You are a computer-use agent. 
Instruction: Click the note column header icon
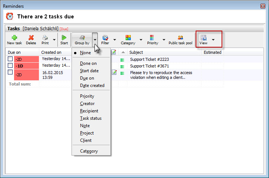[x=114, y=52]
